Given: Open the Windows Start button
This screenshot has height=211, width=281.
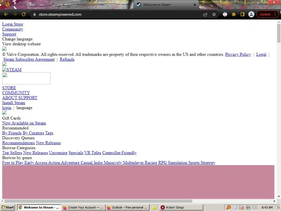Looking at the screenshot, I should click(8, 207).
